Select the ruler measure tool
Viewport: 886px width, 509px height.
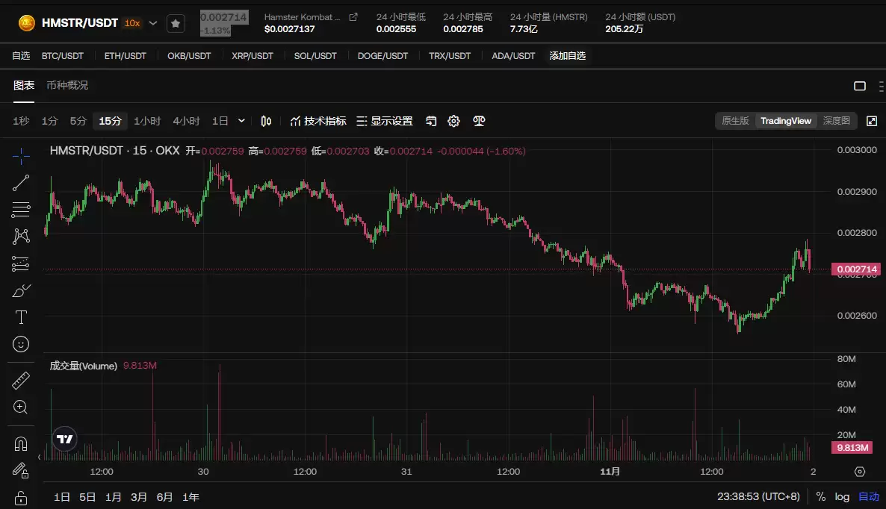21,381
